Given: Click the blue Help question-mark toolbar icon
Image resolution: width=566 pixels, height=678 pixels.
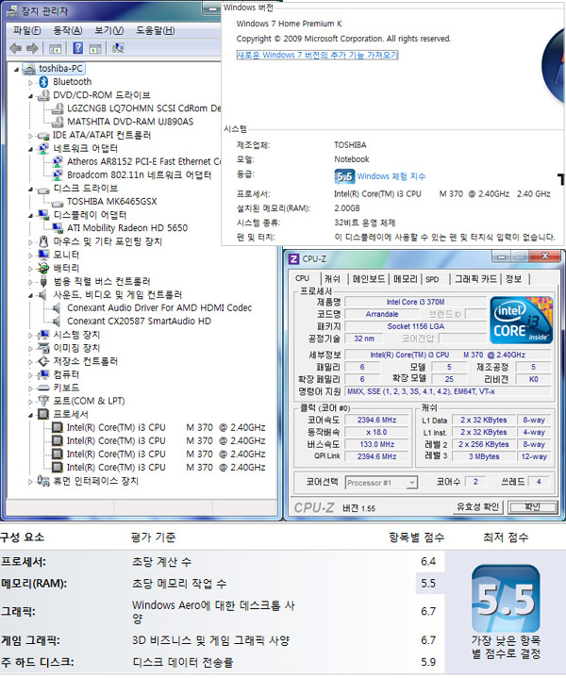Looking at the screenshot, I should (78, 48).
